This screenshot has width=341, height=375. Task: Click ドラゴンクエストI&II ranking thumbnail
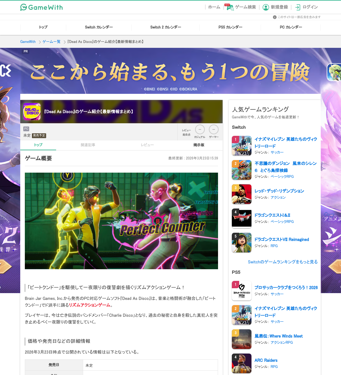pos(242,218)
